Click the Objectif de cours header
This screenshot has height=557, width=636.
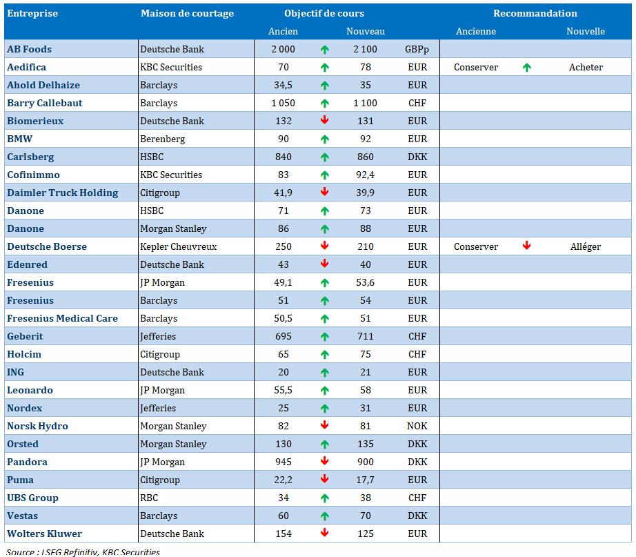tap(324, 14)
